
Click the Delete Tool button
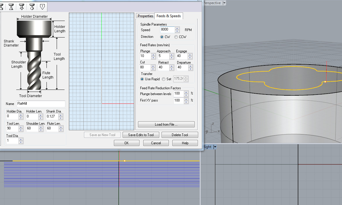pyautogui.click(x=180, y=135)
